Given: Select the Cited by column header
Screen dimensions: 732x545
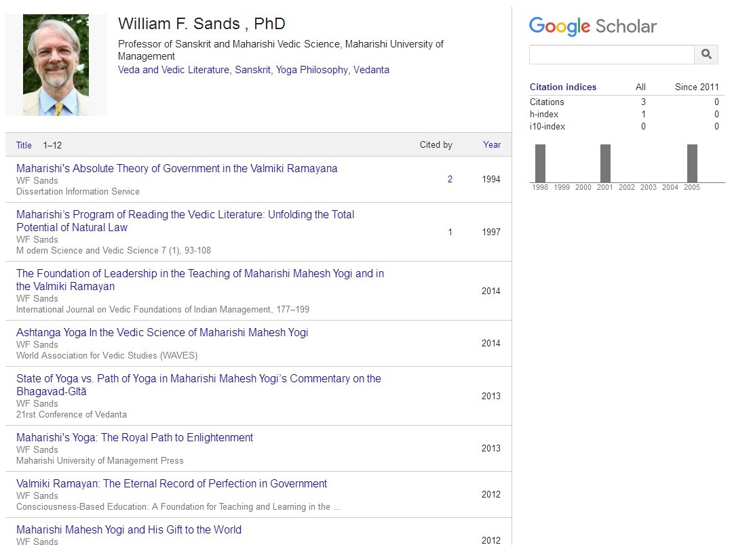Looking at the screenshot, I should coord(436,144).
